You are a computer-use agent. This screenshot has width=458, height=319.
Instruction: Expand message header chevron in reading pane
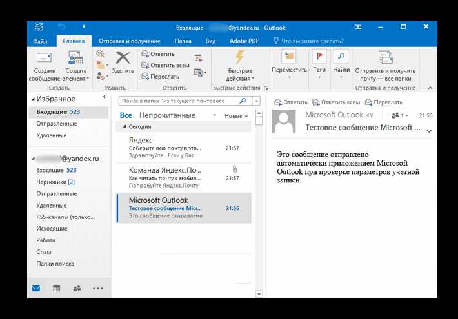point(429,131)
